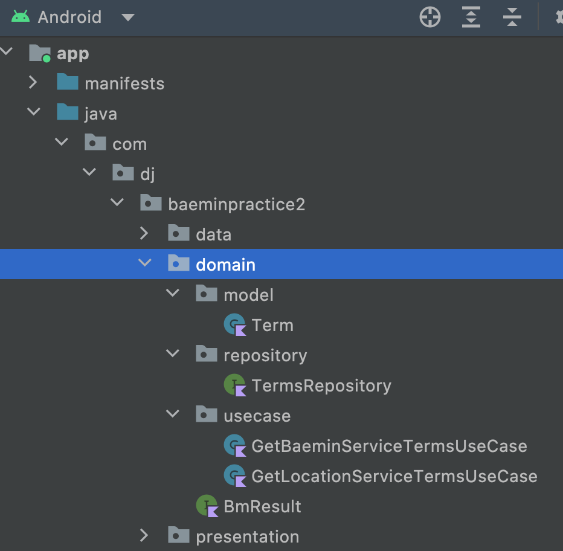Image resolution: width=563 pixels, height=551 pixels.
Task: Click the GetLocationServiceTermsUseCase class icon
Action: point(235,475)
